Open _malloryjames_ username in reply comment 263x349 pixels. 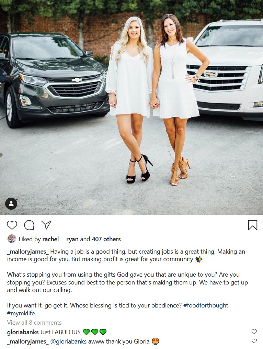(28, 341)
